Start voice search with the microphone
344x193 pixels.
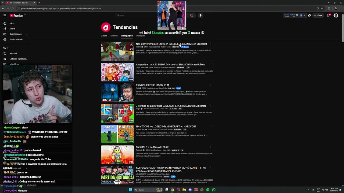[x=200, y=15]
